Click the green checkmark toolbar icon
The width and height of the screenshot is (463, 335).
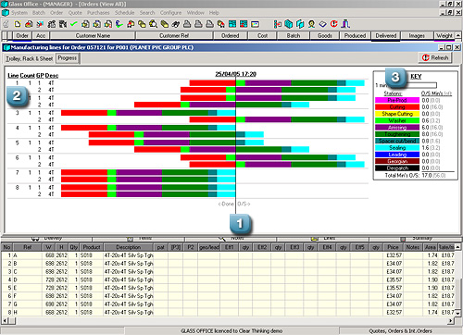[74, 24]
